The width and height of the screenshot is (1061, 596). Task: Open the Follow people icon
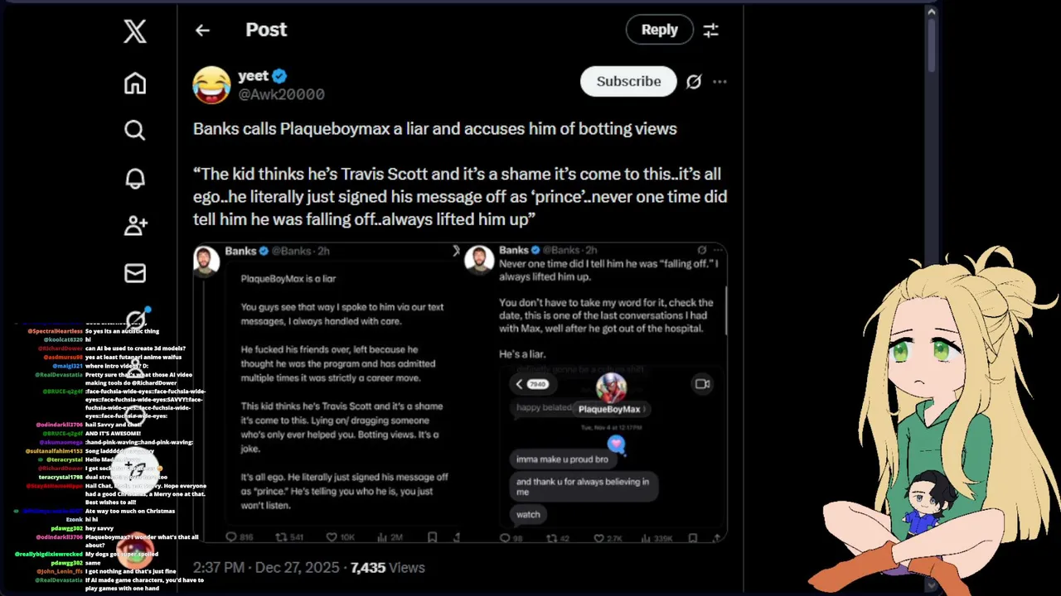point(135,225)
